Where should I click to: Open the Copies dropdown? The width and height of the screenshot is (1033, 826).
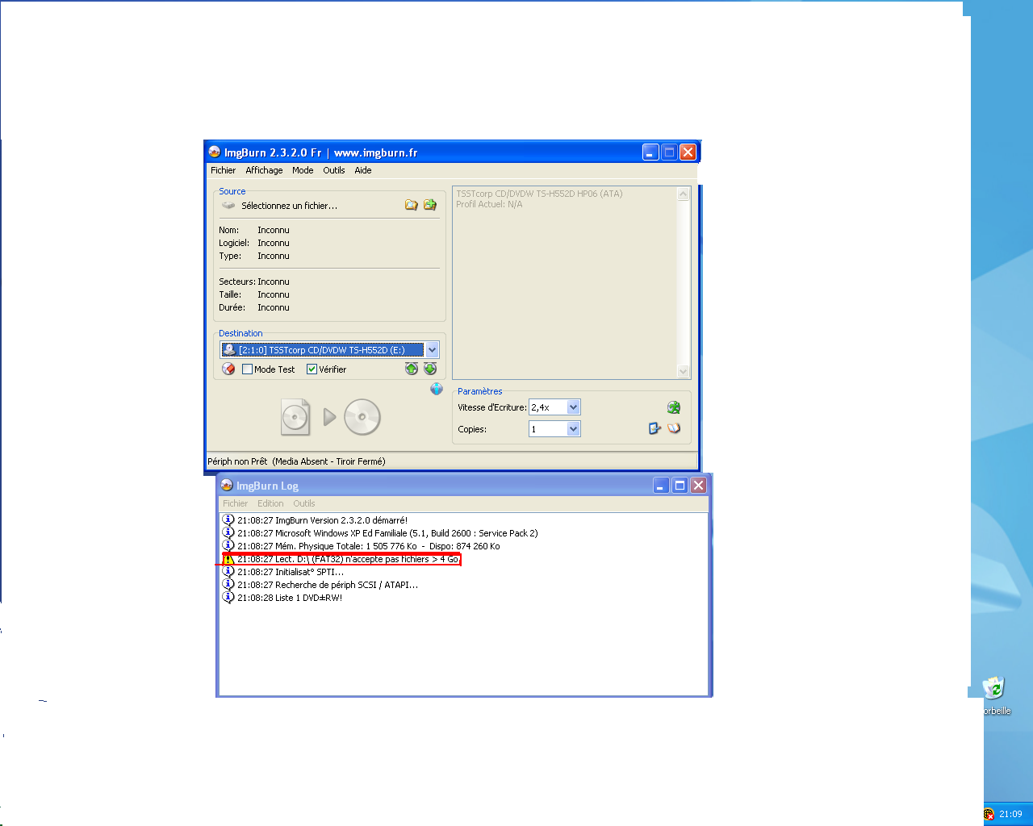click(574, 429)
